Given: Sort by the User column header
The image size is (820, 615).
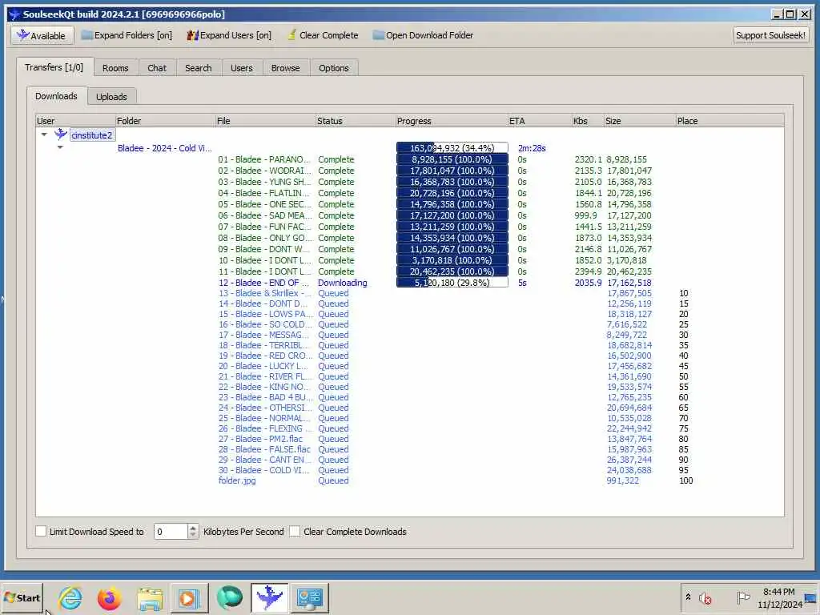Looking at the screenshot, I should point(74,121).
